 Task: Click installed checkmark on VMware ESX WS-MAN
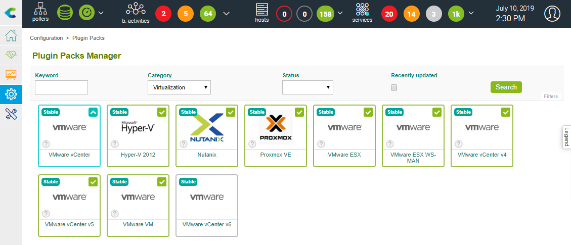tap(437, 112)
